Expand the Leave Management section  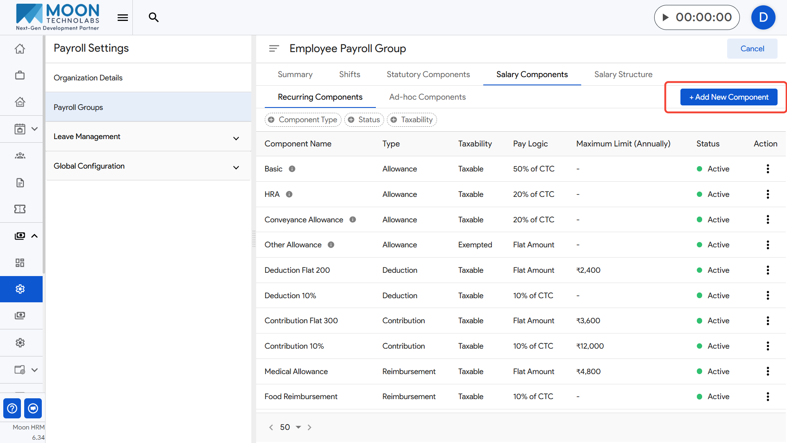(236, 138)
